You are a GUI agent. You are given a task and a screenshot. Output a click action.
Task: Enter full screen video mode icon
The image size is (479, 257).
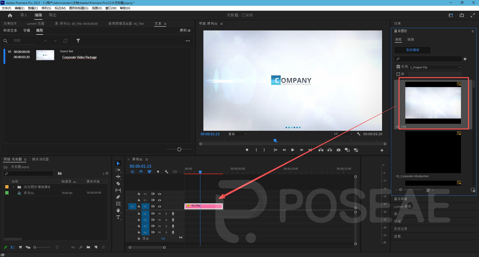473,15
